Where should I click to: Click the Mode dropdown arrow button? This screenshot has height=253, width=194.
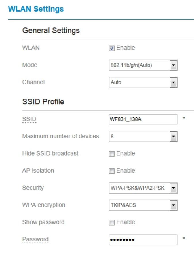click(x=173, y=65)
